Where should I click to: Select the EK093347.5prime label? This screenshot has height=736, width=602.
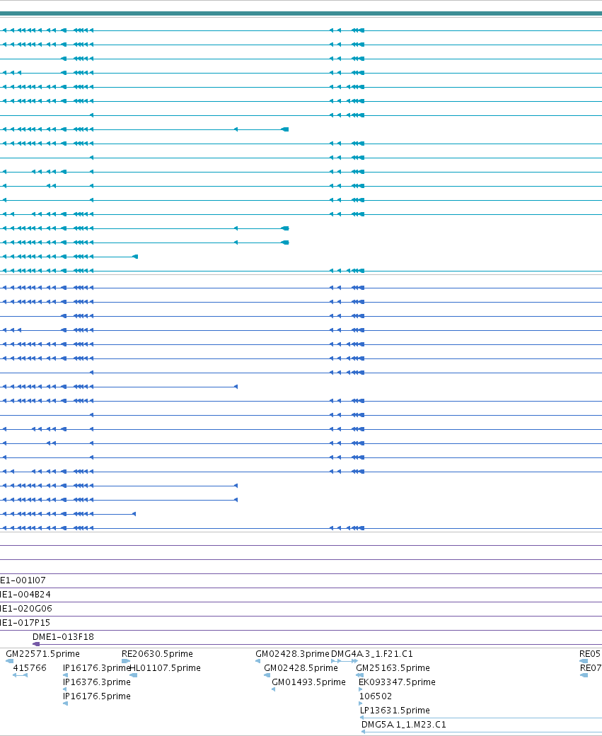pos(398,682)
